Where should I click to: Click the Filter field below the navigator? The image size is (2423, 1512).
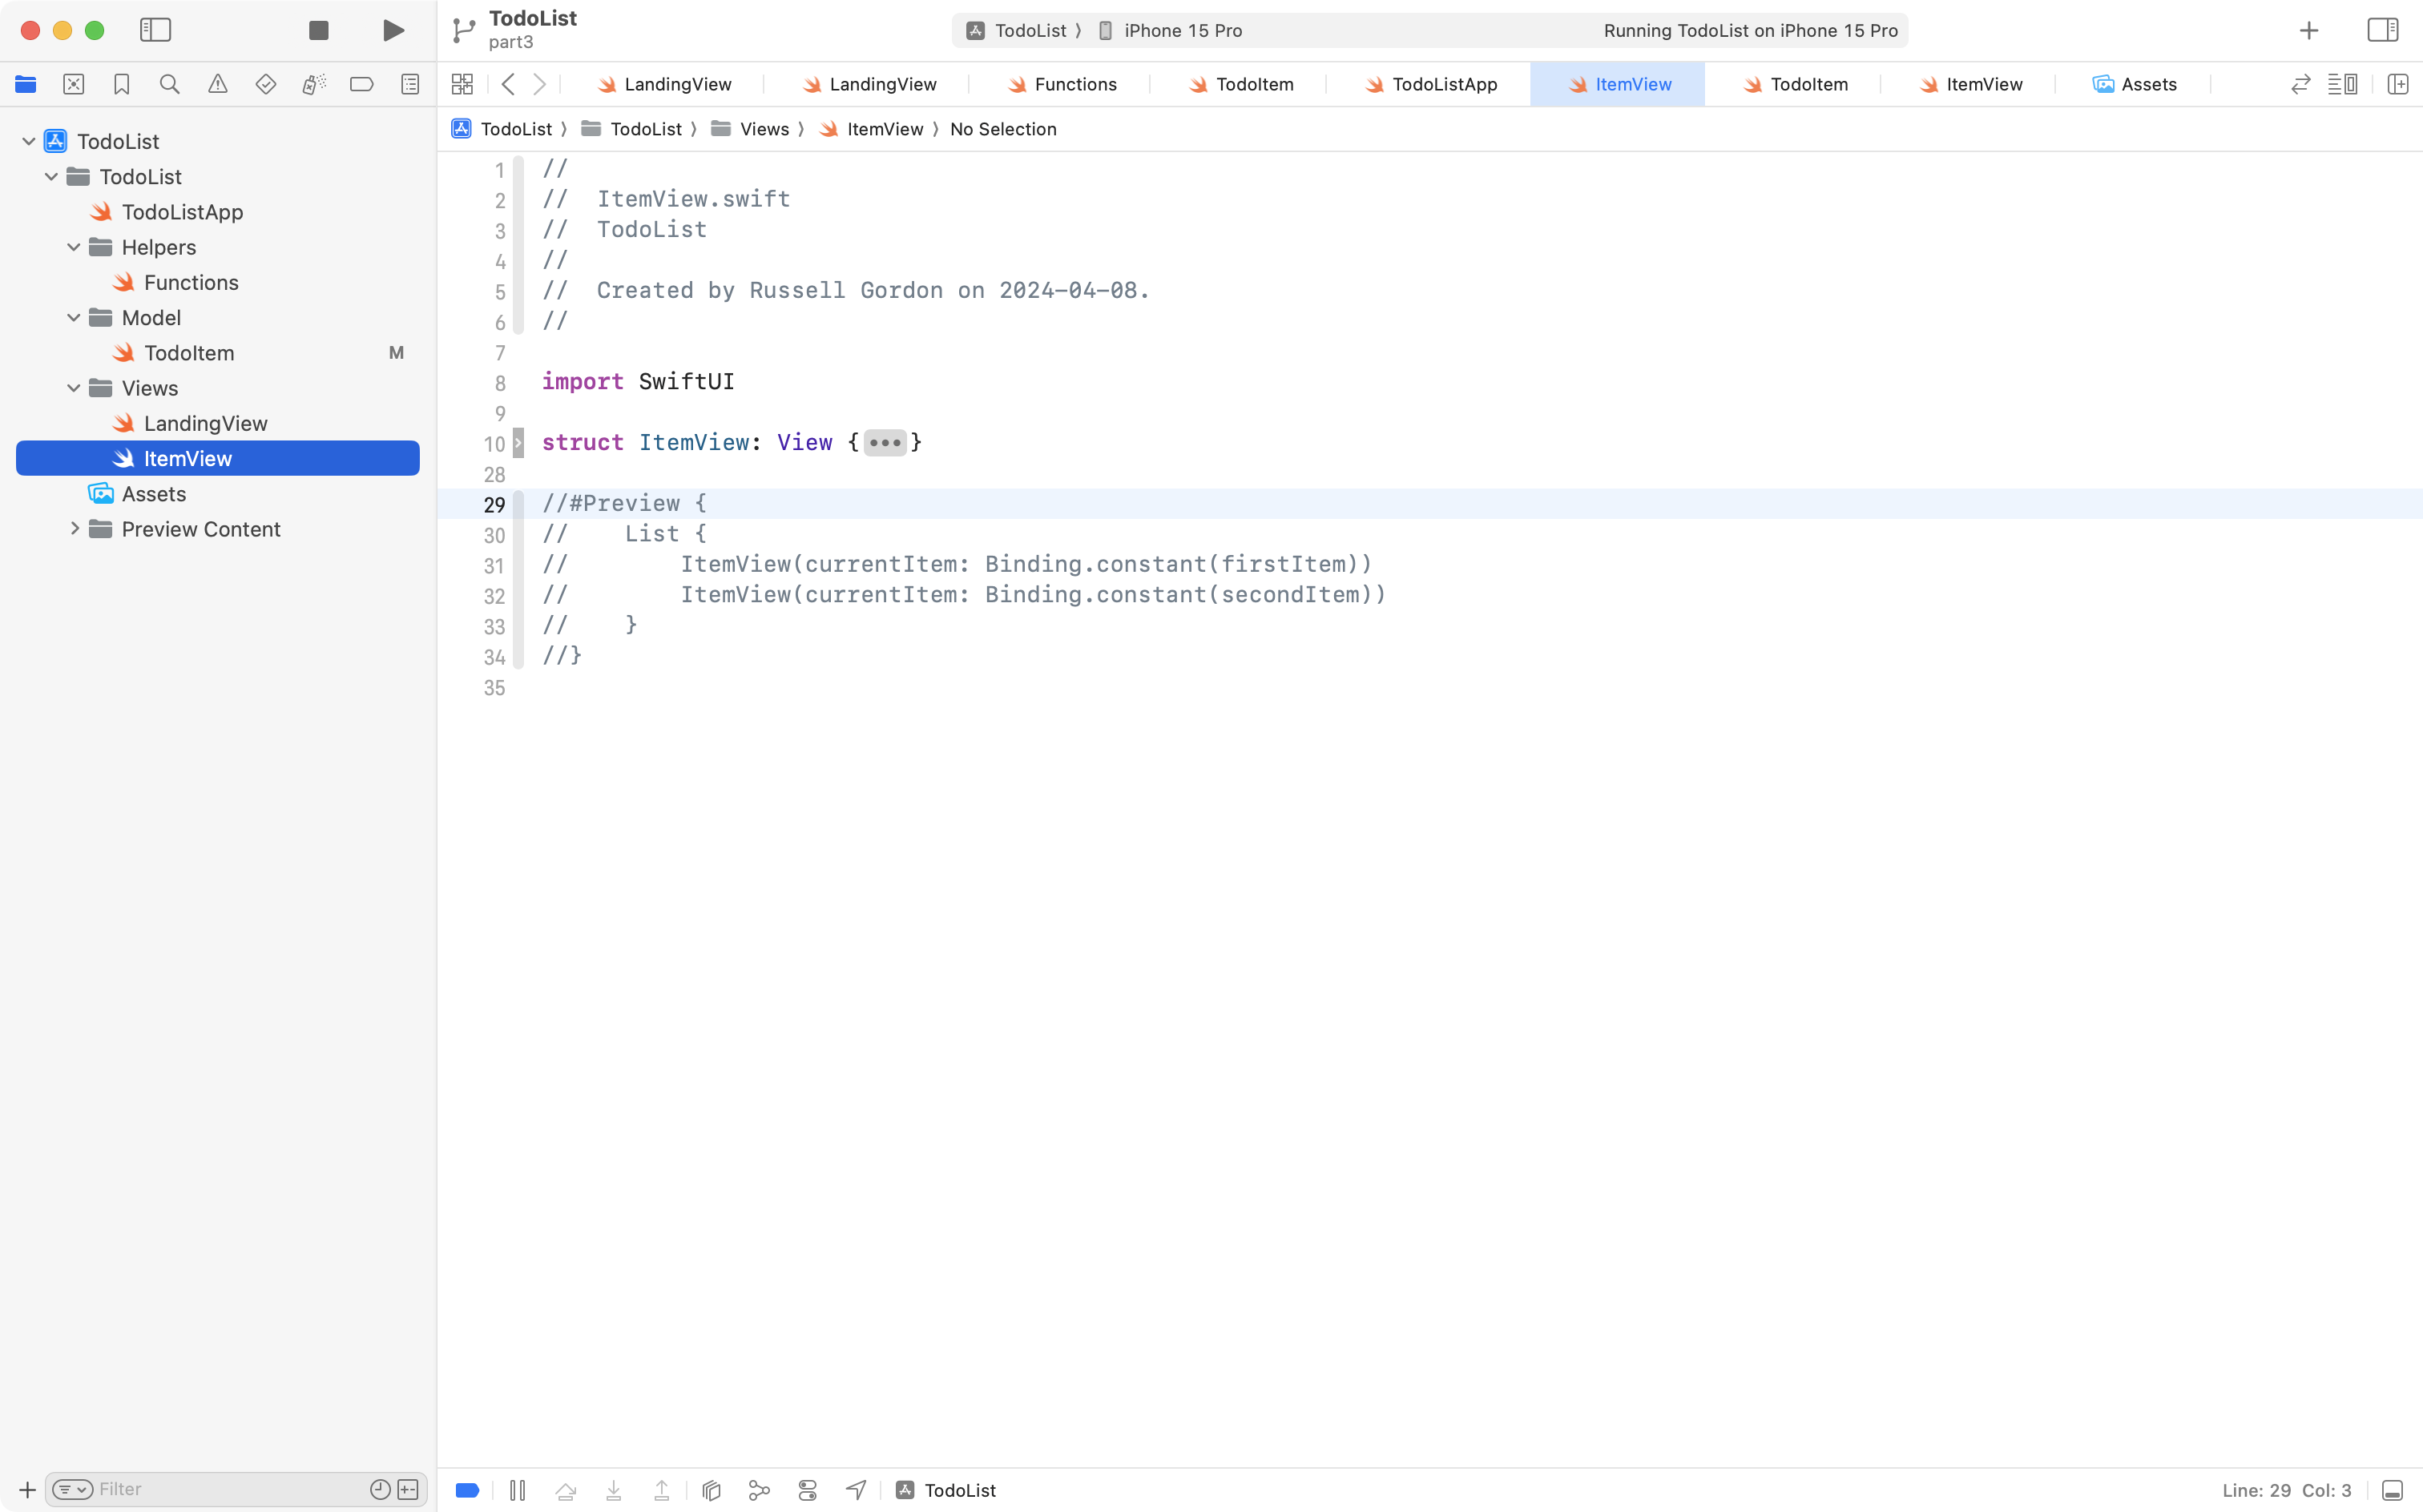coord(200,1489)
